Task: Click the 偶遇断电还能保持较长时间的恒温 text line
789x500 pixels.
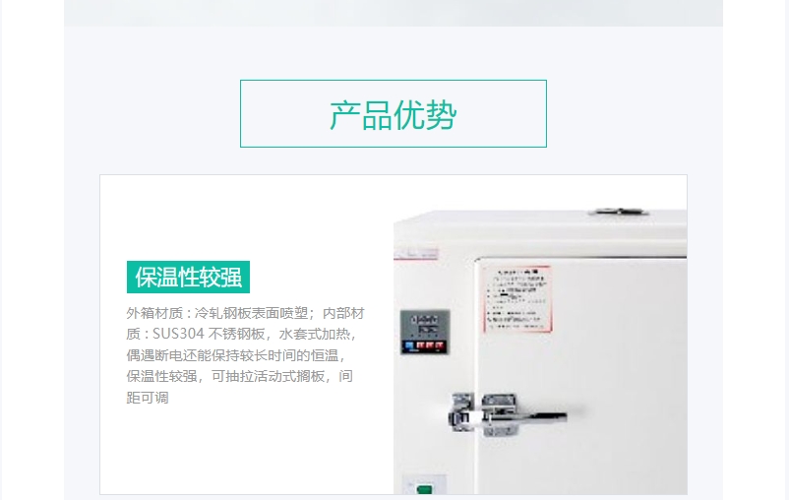Action: click(235, 355)
